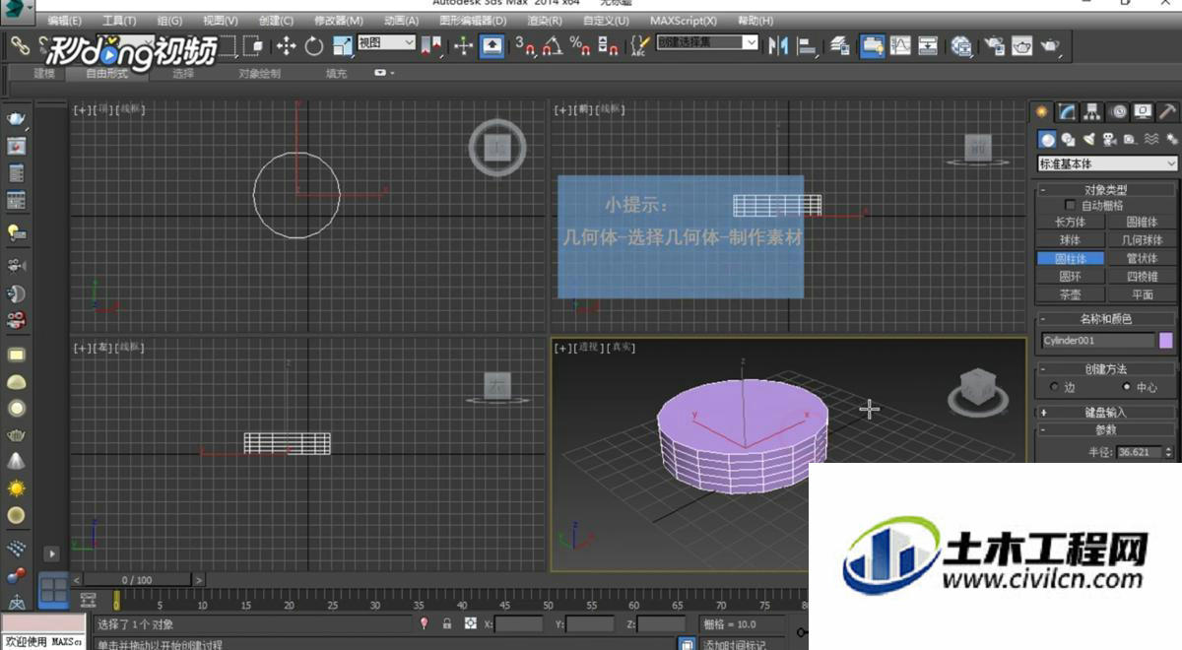The height and width of the screenshot is (650, 1182).
Task: Click the 半径 radius spinner arrows
Action: (x=1169, y=453)
